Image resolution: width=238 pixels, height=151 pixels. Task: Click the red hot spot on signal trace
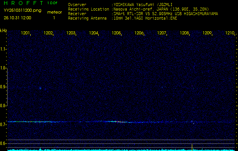119,122
